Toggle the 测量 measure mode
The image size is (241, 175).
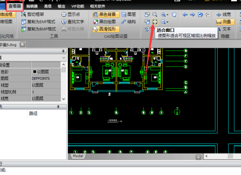(225, 22)
